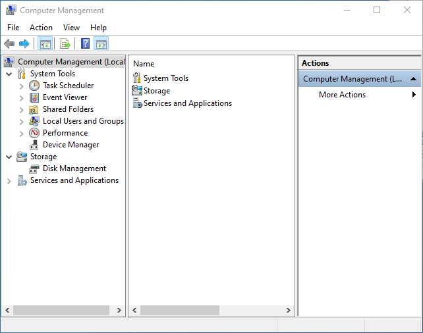The image size is (423, 333).
Task: Select Local Users and Groups label
Action: tap(84, 121)
